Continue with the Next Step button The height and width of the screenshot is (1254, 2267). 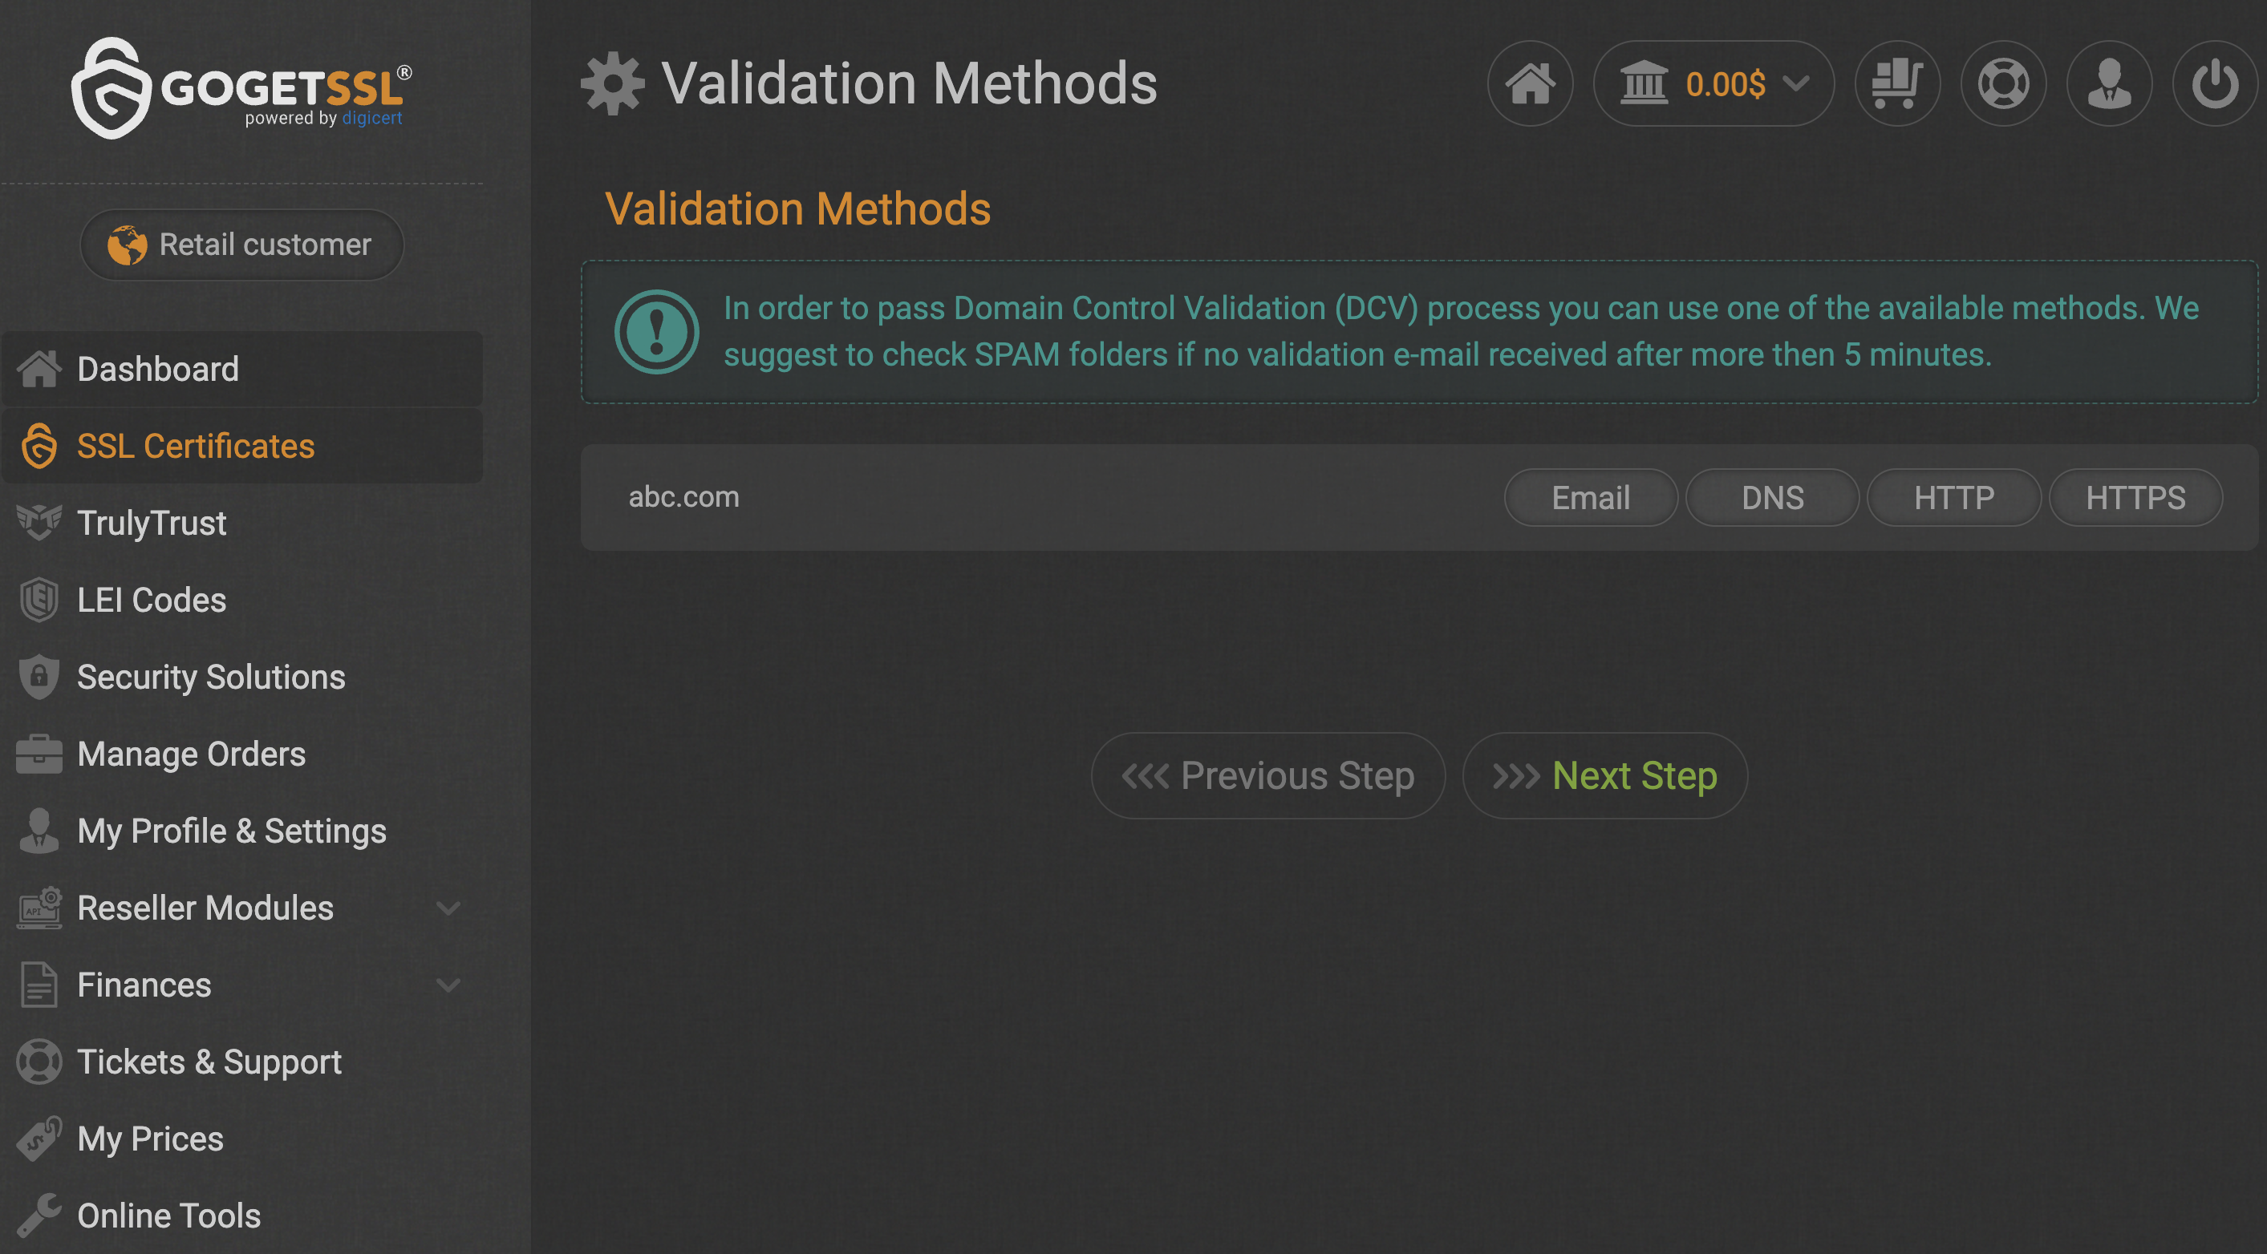coord(1604,775)
